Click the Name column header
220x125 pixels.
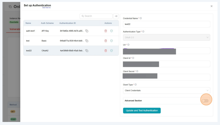coord(28,23)
